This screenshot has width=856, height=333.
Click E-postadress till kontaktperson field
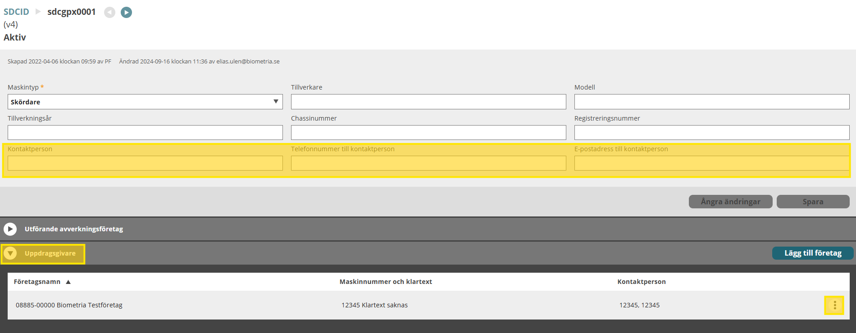[712, 163]
